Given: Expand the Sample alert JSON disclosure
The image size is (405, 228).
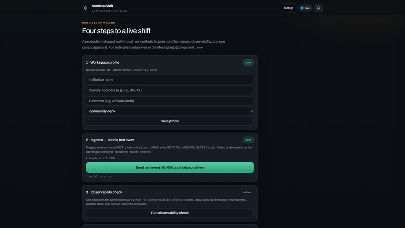Looking at the screenshot, I should click(100, 158).
